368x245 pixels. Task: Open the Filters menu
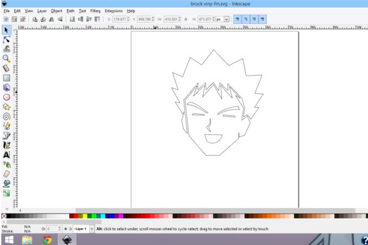coord(95,11)
